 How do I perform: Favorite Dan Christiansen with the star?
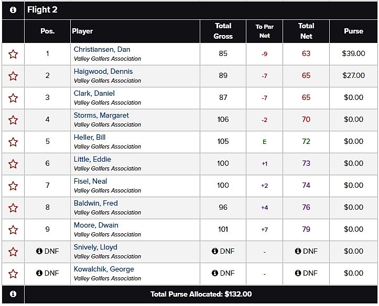13,54
